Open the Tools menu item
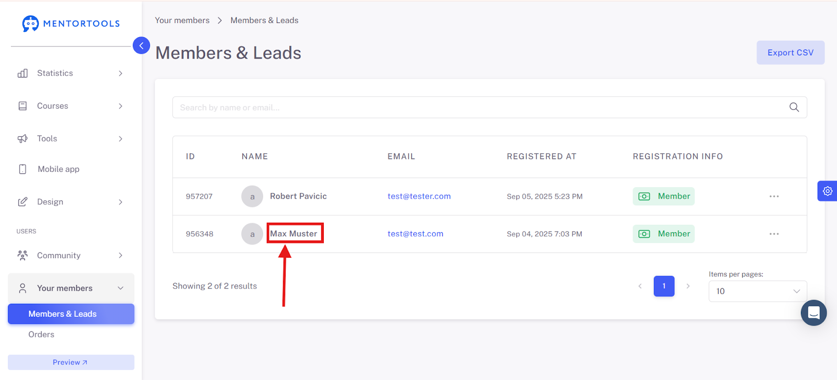837x380 pixels. (x=71, y=139)
